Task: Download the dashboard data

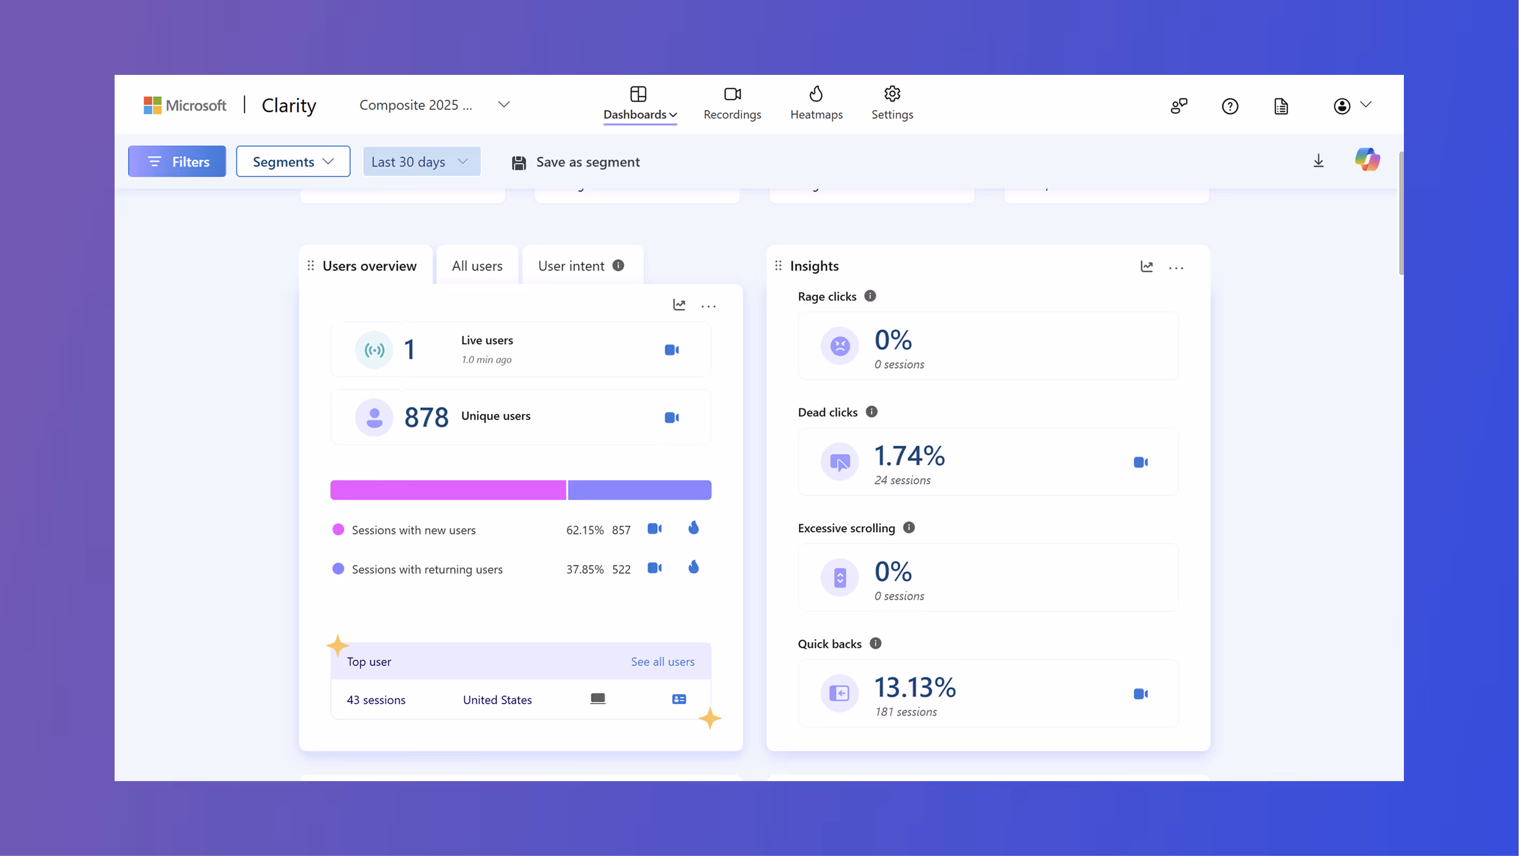Action: click(x=1319, y=160)
